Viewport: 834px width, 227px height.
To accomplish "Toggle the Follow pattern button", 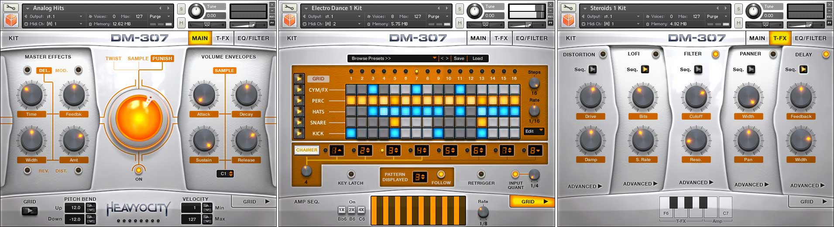I will click(441, 174).
